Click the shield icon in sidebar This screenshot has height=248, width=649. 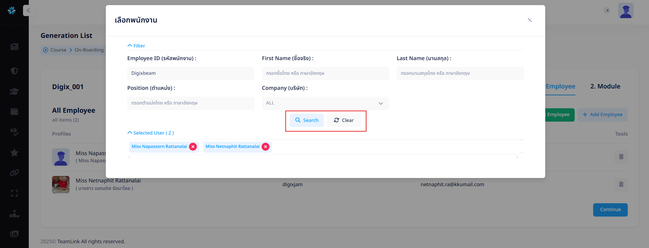(14, 71)
